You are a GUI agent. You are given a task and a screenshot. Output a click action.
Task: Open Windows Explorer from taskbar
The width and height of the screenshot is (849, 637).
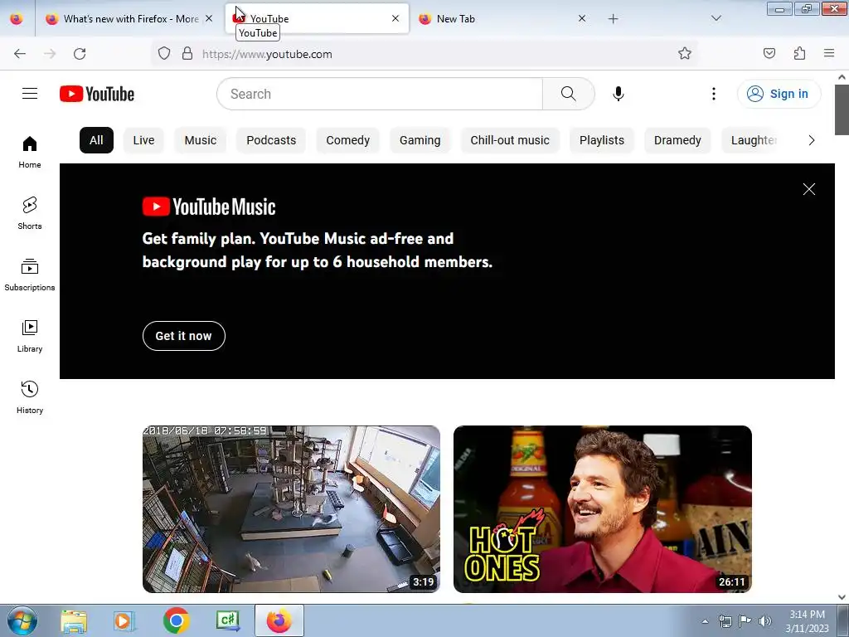click(x=74, y=621)
